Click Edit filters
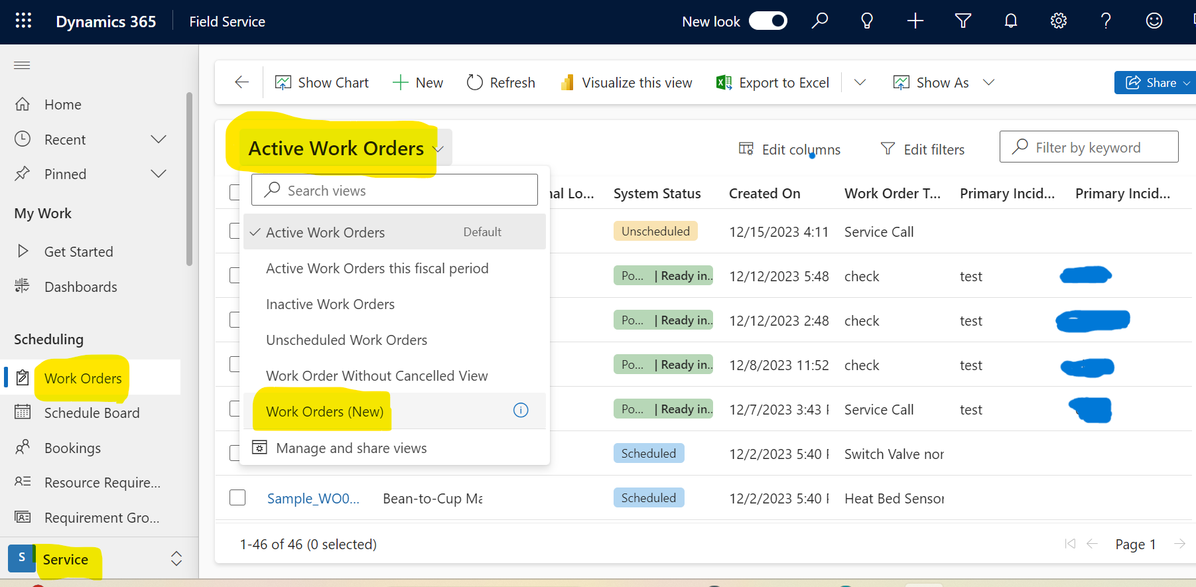The image size is (1196, 587). coord(922,149)
